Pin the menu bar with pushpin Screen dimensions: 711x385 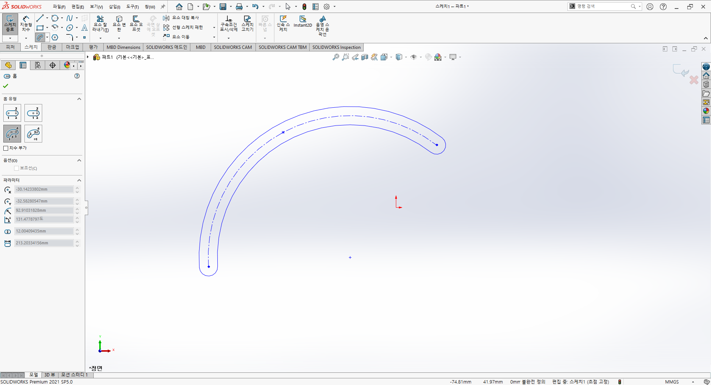163,7
